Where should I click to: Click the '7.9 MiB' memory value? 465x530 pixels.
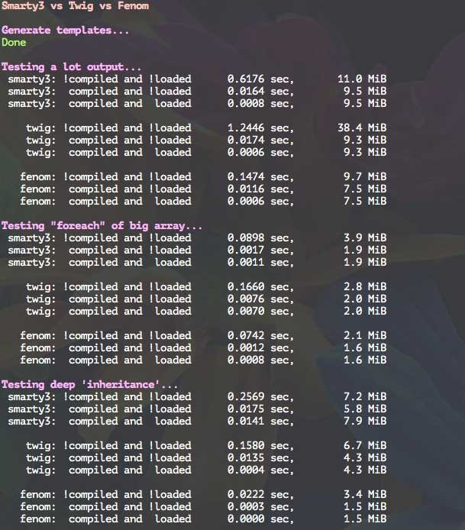(x=365, y=421)
